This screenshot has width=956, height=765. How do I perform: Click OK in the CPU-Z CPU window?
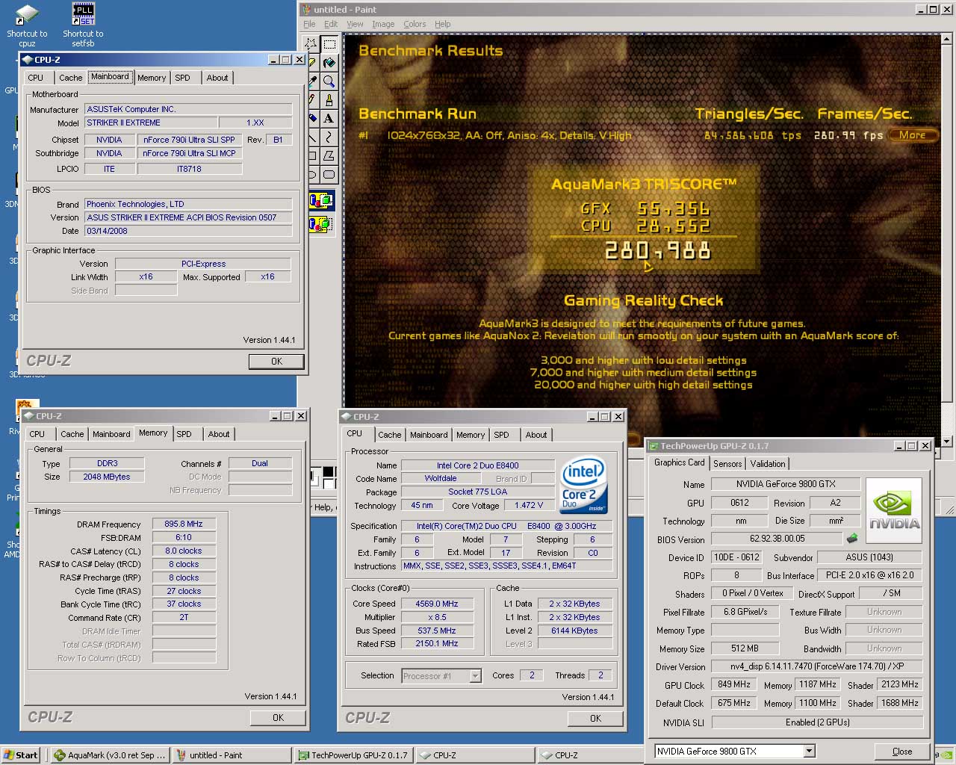click(x=595, y=719)
